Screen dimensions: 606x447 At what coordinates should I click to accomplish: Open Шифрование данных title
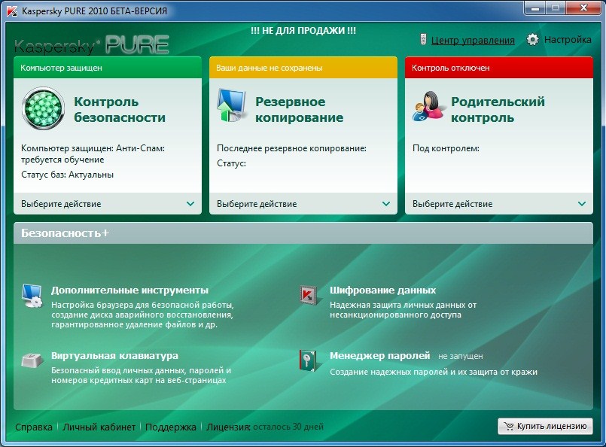tap(382, 290)
